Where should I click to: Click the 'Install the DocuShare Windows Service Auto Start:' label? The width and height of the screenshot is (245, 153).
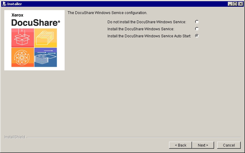pyautogui.click(x=149, y=36)
